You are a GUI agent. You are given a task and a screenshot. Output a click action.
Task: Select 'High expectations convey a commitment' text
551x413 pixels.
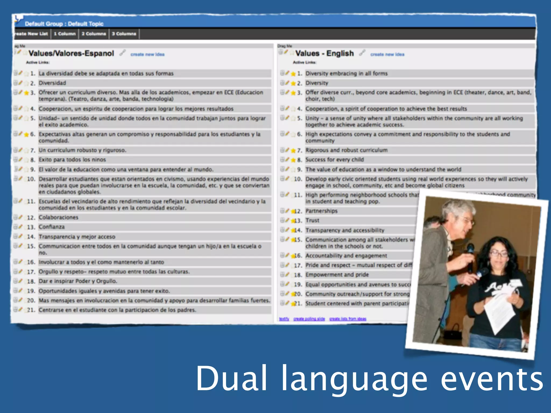408,137
